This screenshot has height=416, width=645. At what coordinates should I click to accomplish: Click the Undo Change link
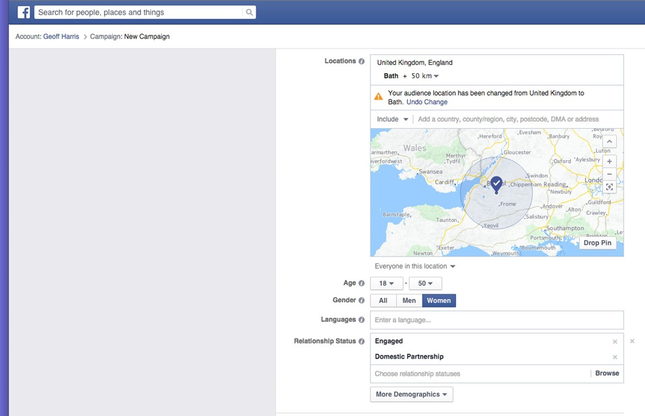[427, 102]
